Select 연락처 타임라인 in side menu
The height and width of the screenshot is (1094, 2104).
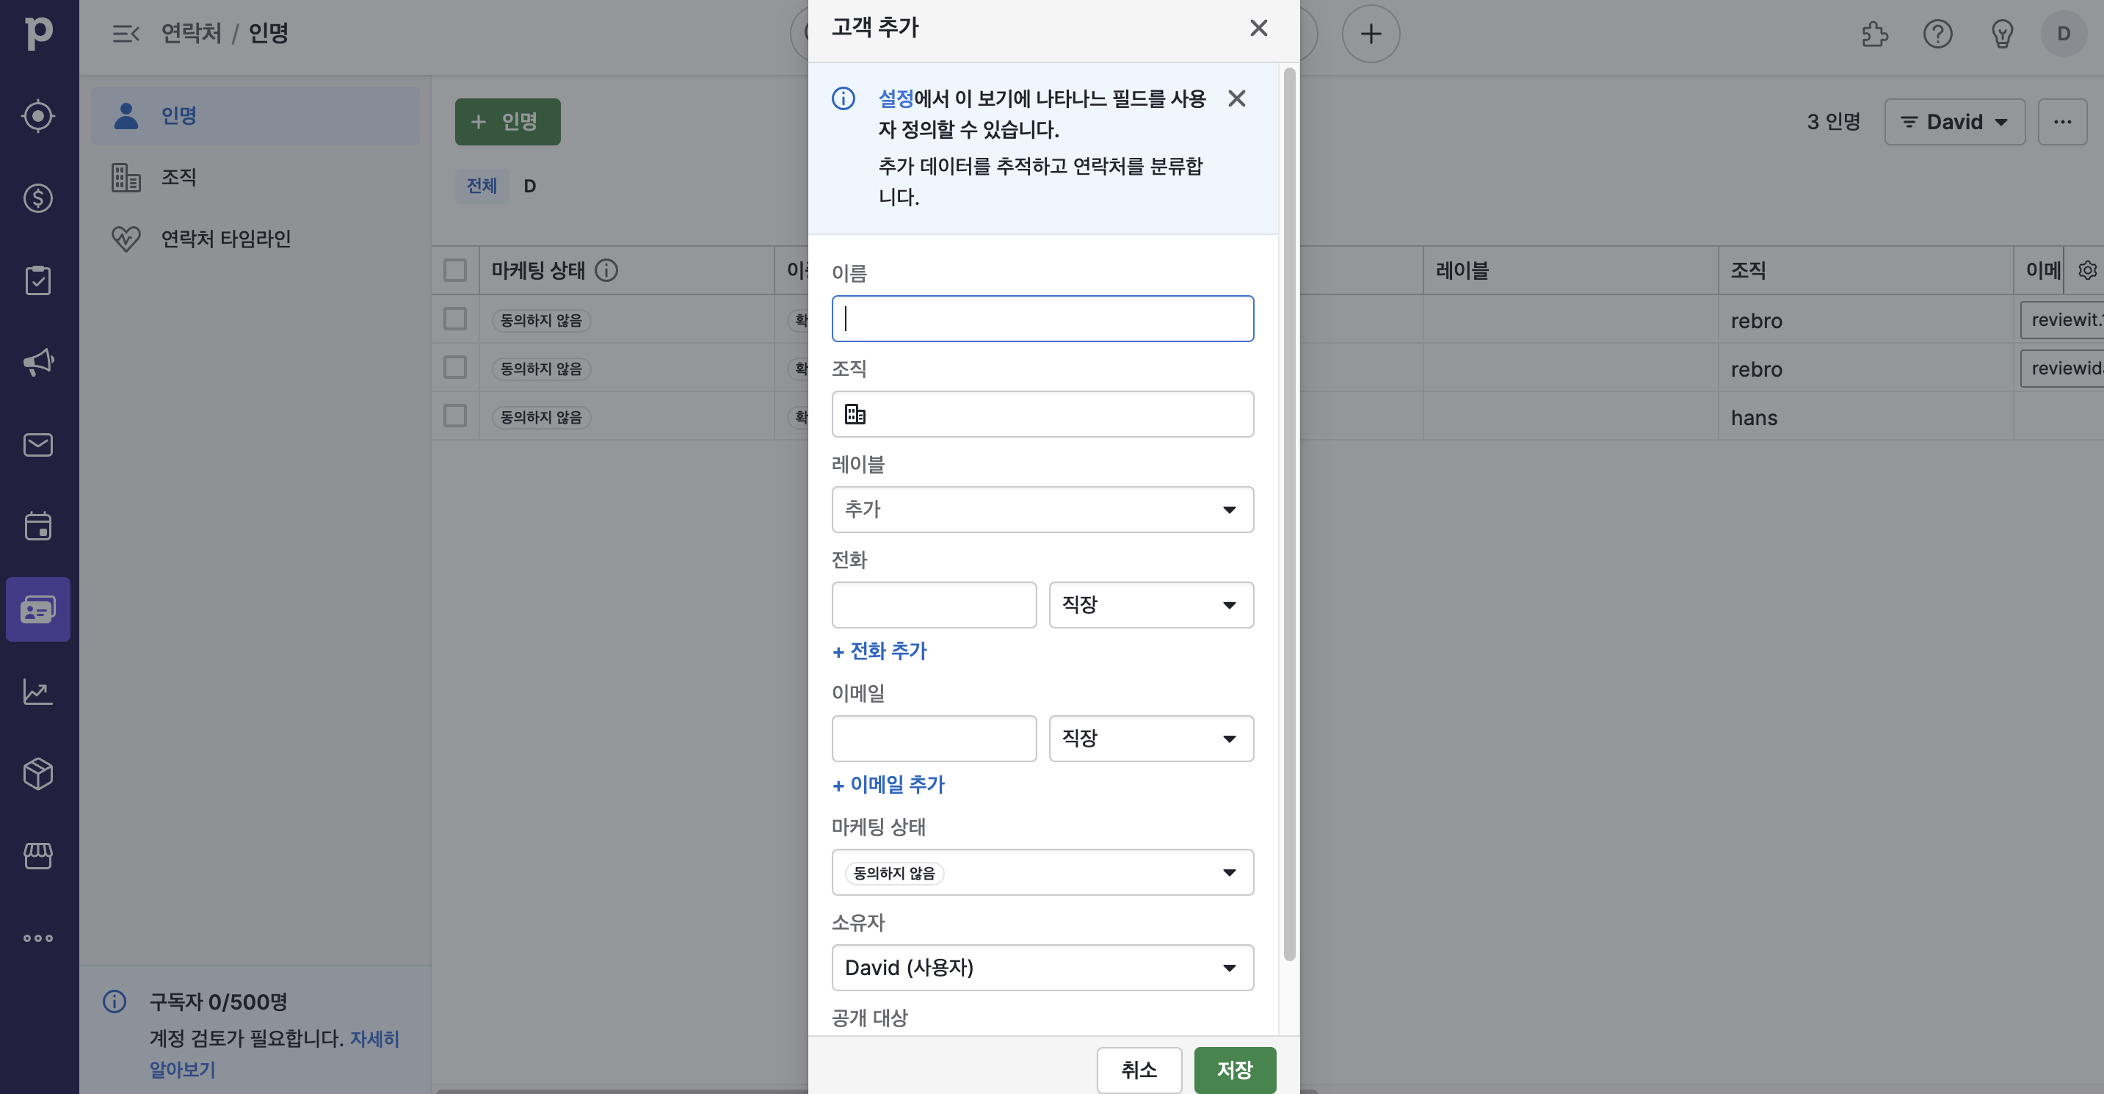click(225, 239)
